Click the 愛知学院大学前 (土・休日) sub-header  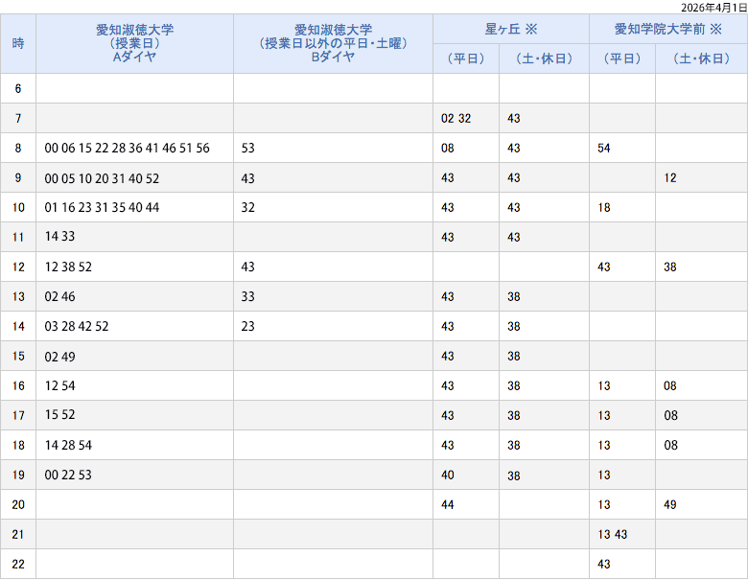(x=701, y=59)
